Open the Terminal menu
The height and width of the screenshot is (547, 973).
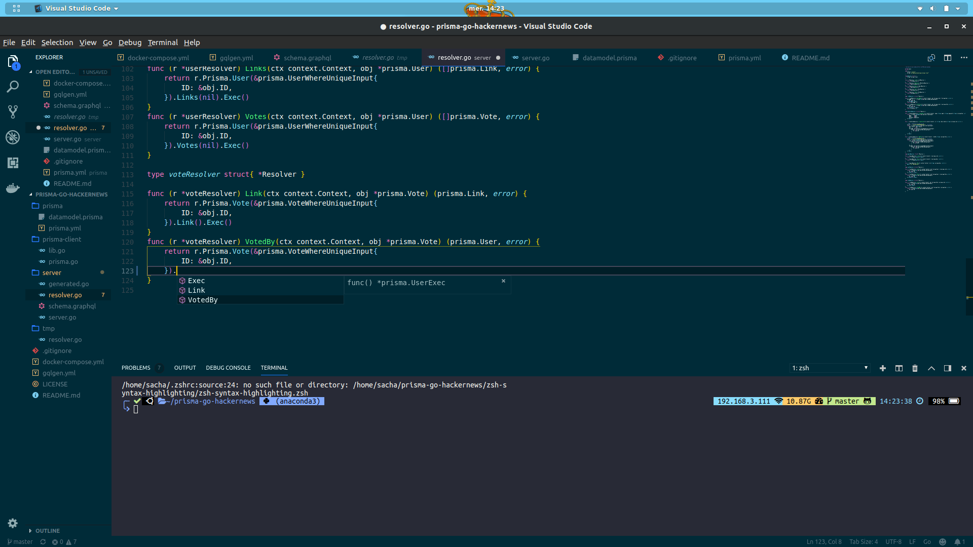(163, 43)
